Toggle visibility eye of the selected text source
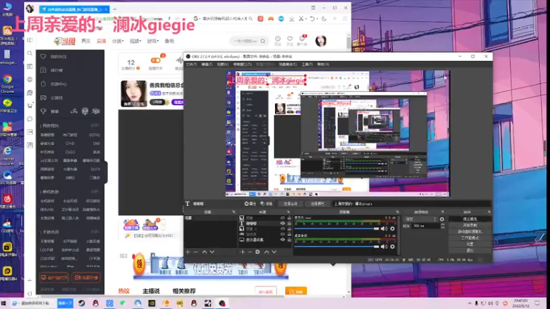 pos(283,223)
